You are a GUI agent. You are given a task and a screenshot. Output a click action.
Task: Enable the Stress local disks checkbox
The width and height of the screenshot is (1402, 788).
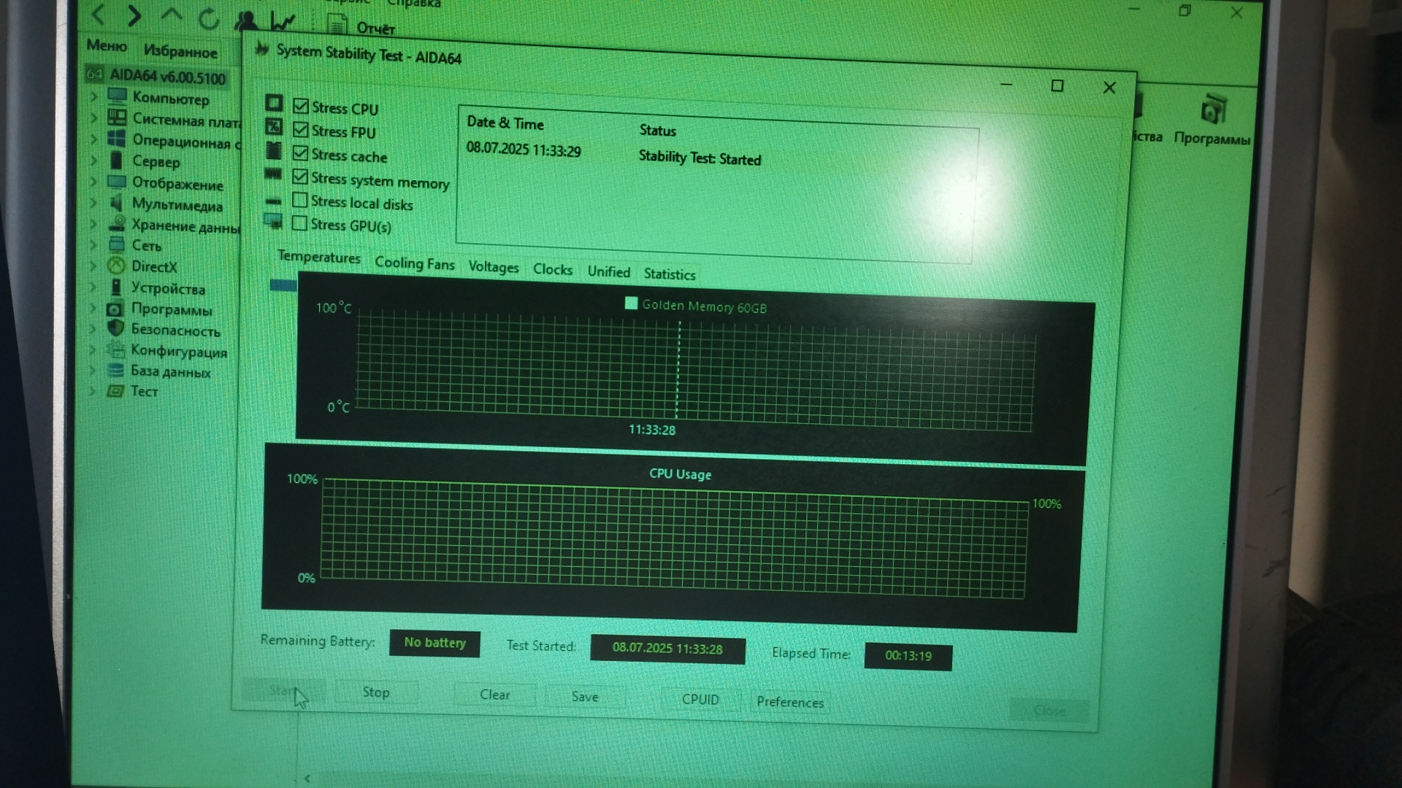[x=299, y=200]
